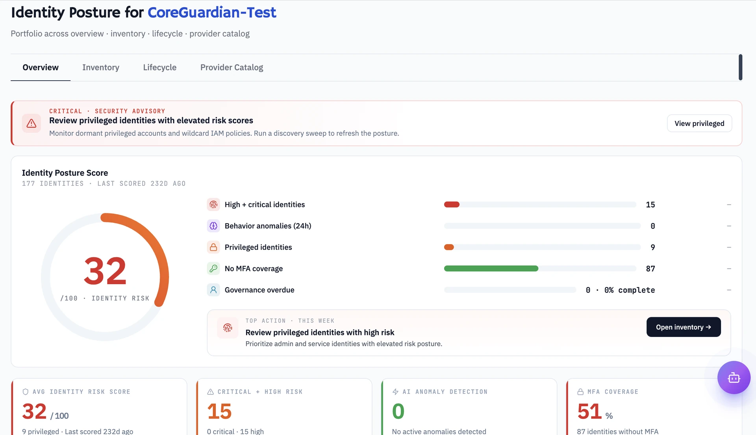This screenshot has height=435, width=756.
Task: Open the purple AI assistant bot button
Action: click(x=734, y=378)
